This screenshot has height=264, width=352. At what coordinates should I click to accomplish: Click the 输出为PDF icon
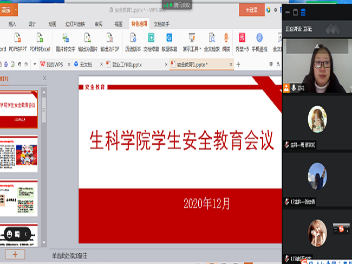(110, 38)
